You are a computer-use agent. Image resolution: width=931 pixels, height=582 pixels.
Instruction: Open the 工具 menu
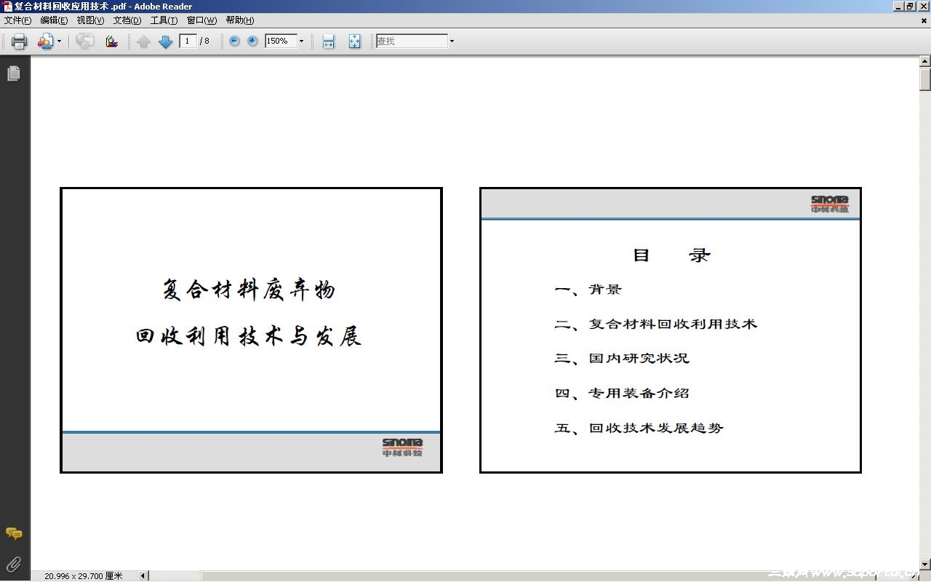click(164, 20)
